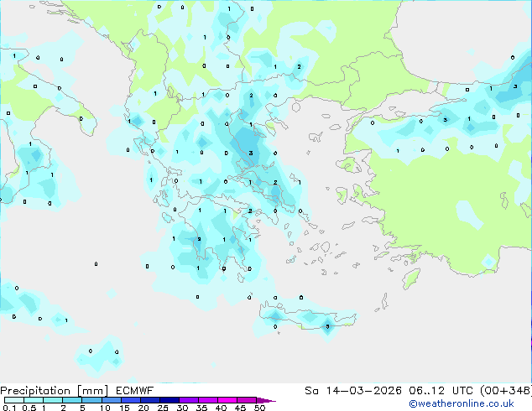
Task: Click the 25–30 mm dark navy swatch
Action: pos(169,400)
